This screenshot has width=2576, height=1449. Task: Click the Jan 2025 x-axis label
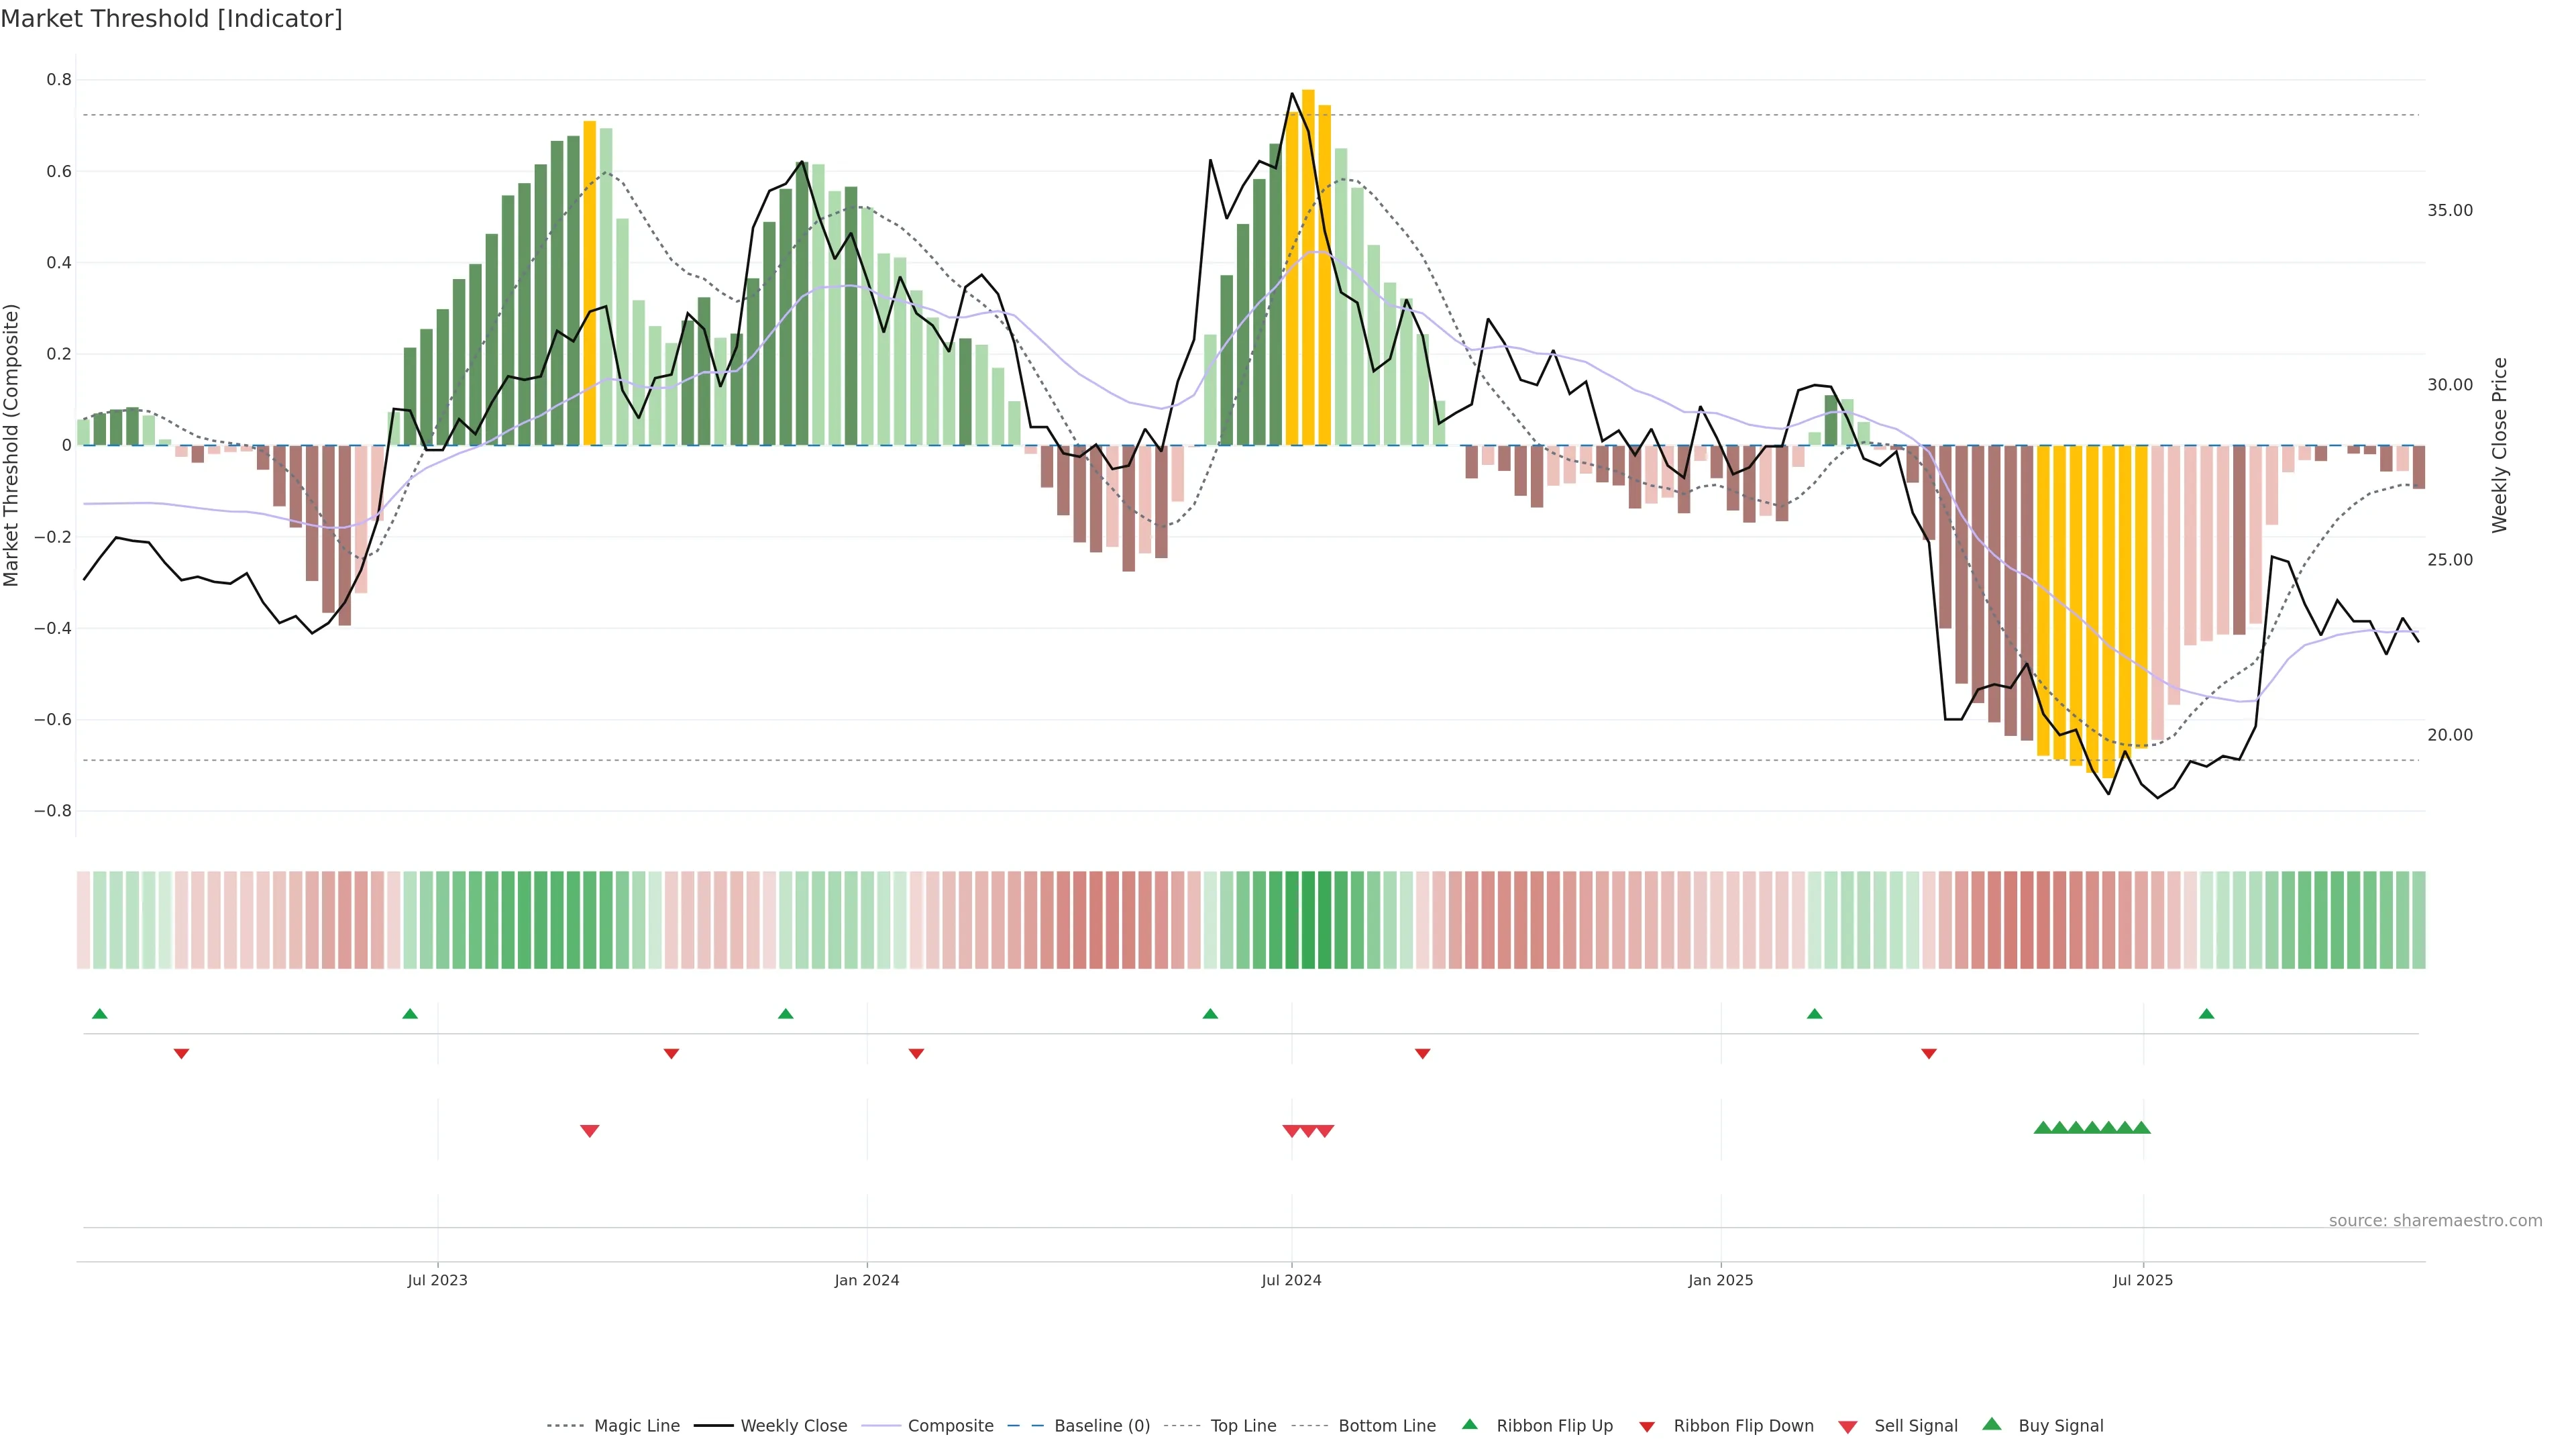[x=1720, y=1280]
